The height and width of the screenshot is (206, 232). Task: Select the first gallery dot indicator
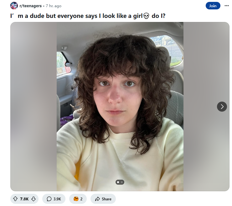(x=118, y=182)
